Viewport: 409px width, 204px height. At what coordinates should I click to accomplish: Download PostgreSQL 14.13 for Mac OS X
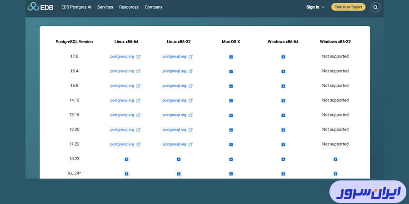point(231,101)
